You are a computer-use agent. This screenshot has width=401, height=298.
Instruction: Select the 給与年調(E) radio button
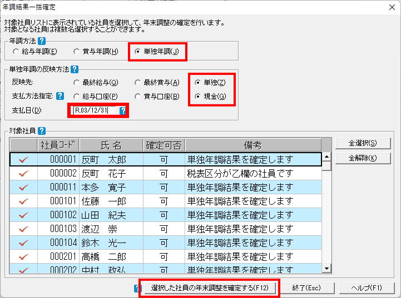[16, 52]
